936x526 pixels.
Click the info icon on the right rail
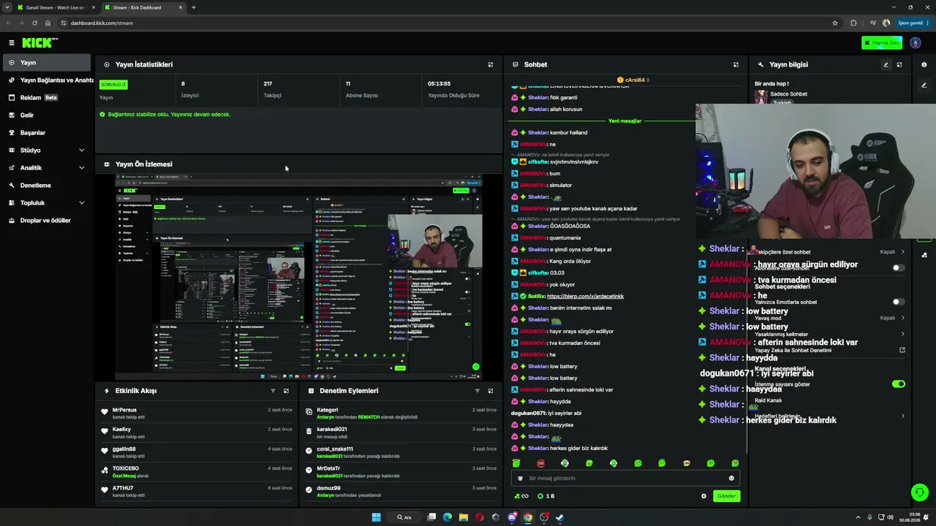[924, 64]
